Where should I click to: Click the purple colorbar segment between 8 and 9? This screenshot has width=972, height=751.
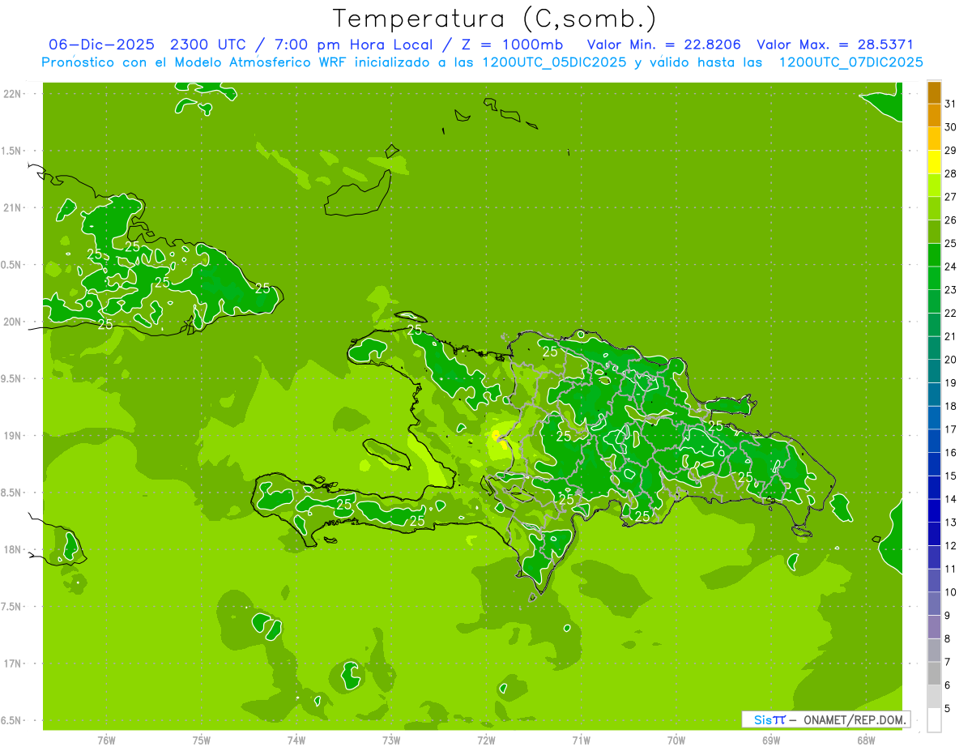pyautogui.click(x=934, y=627)
